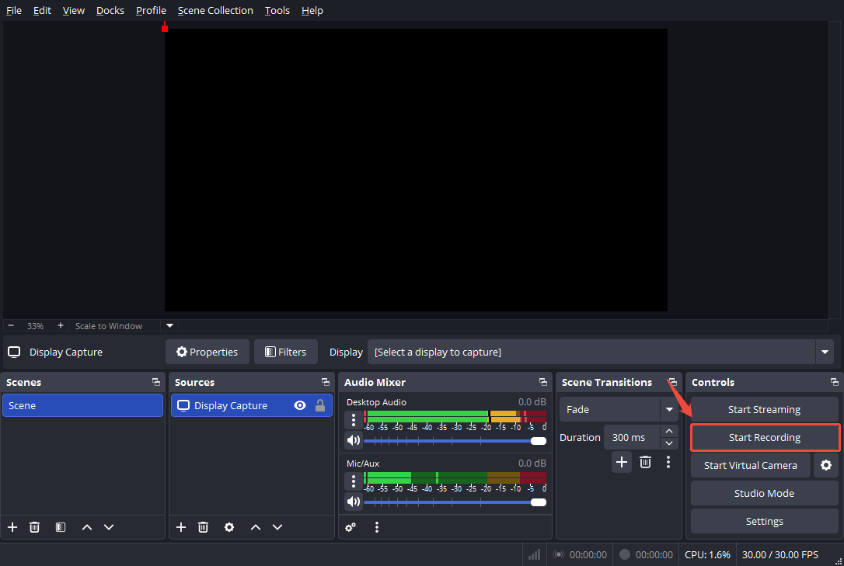844x566 pixels.
Task: Open source properties gear in Sources panel
Action: [228, 527]
